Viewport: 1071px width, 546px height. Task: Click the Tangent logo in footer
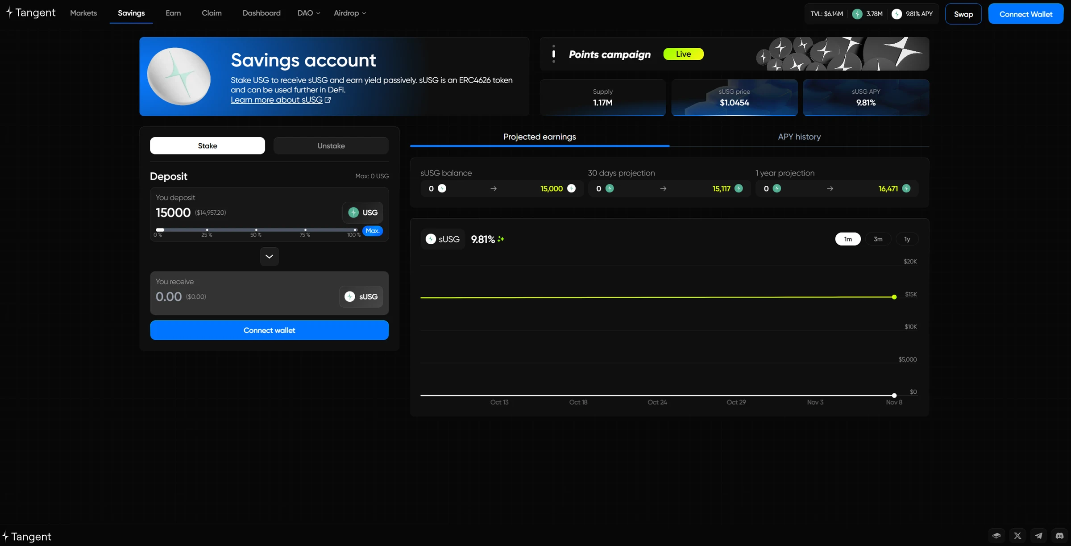(27, 536)
